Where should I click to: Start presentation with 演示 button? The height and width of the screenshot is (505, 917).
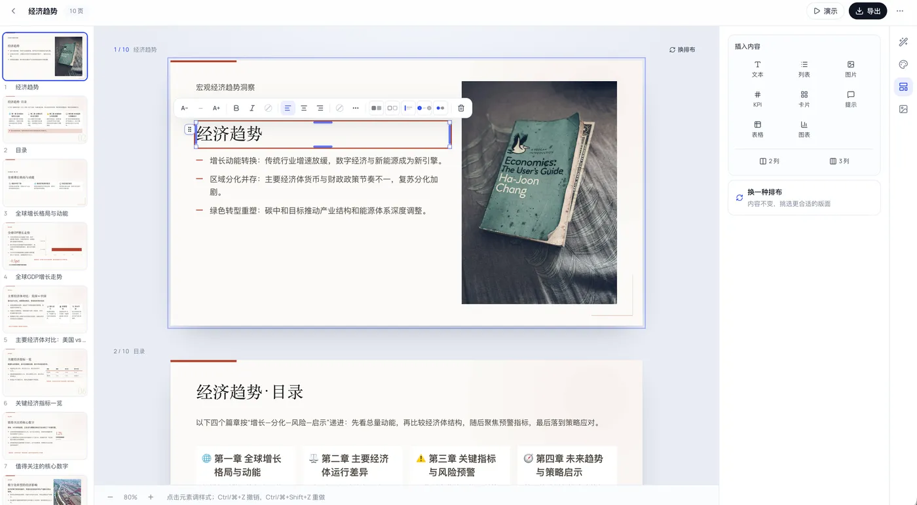pyautogui.click(x=825, y=11)
